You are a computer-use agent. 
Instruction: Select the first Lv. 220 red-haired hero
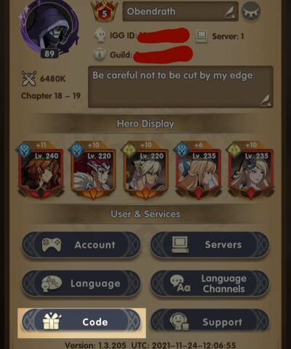click(93, 171)
